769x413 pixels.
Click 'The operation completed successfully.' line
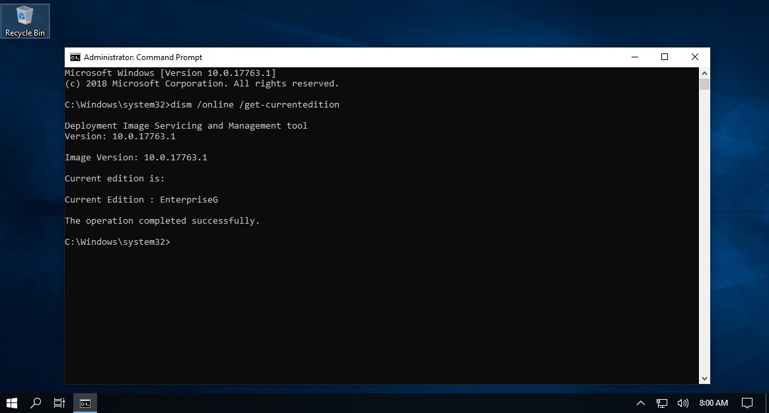(162, 220)
